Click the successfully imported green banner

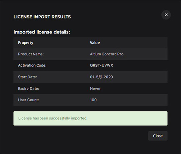[90, 118]
